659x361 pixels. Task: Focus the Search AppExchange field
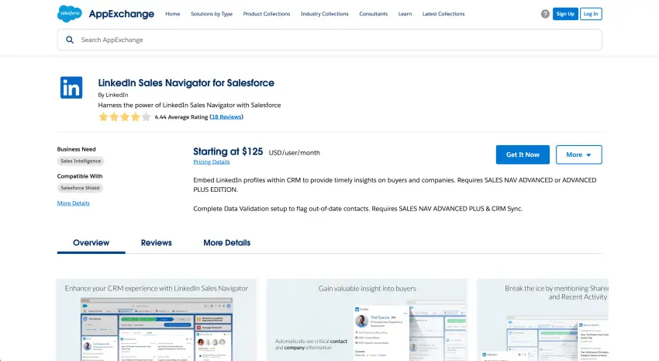pyautogui.click(x=329, y=40)
